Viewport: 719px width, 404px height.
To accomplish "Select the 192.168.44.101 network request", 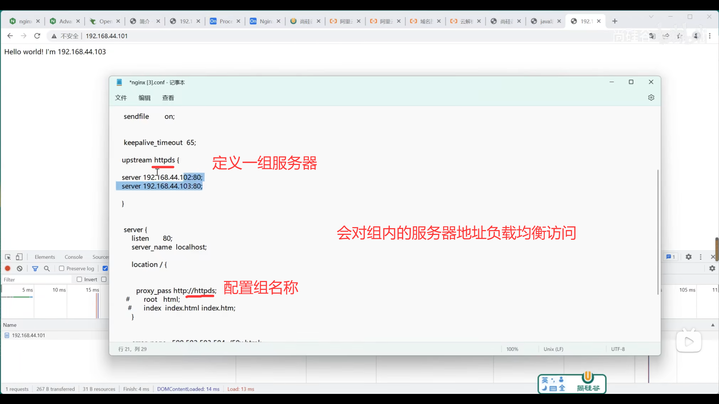I will point(28,336).
